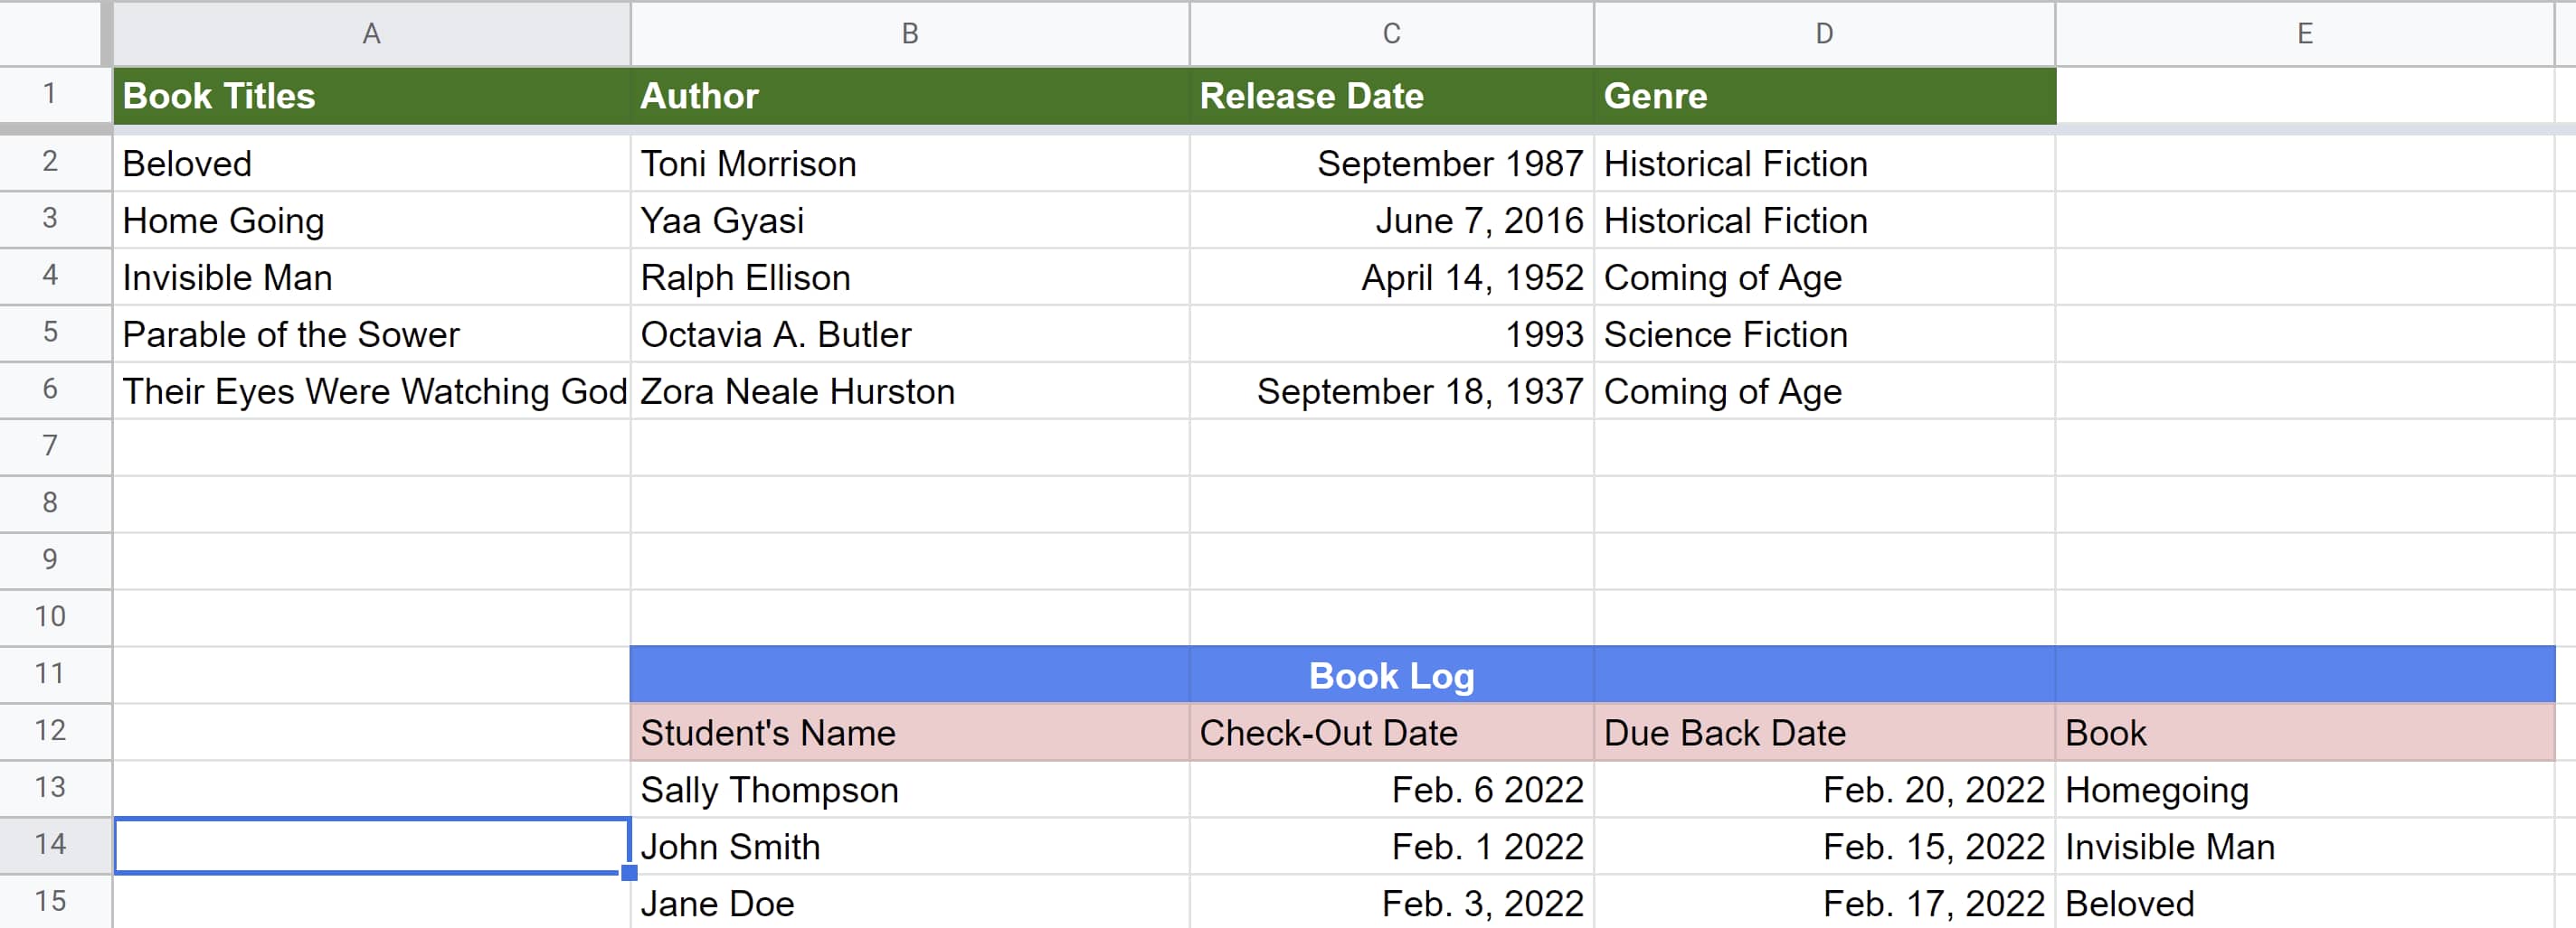Select the Science Fiction genre cell
This screenshot has width=2576, height=928.
tap(1824, 334)
